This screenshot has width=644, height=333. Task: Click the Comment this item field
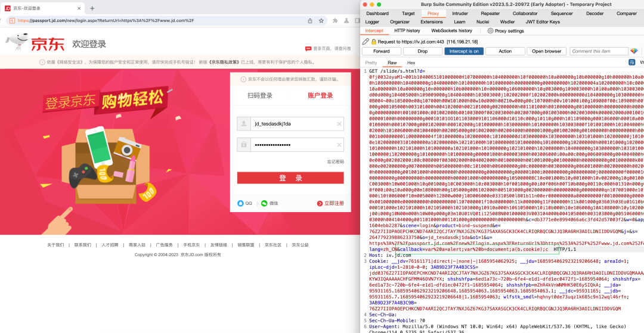(599, 51)
